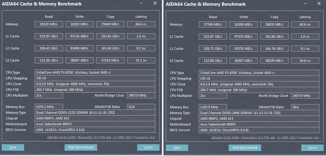Viewport: 326px width, 156px height.
Task: Click L2 Cache latency 9.1 ns cell
Action: (x=305, y=49)
